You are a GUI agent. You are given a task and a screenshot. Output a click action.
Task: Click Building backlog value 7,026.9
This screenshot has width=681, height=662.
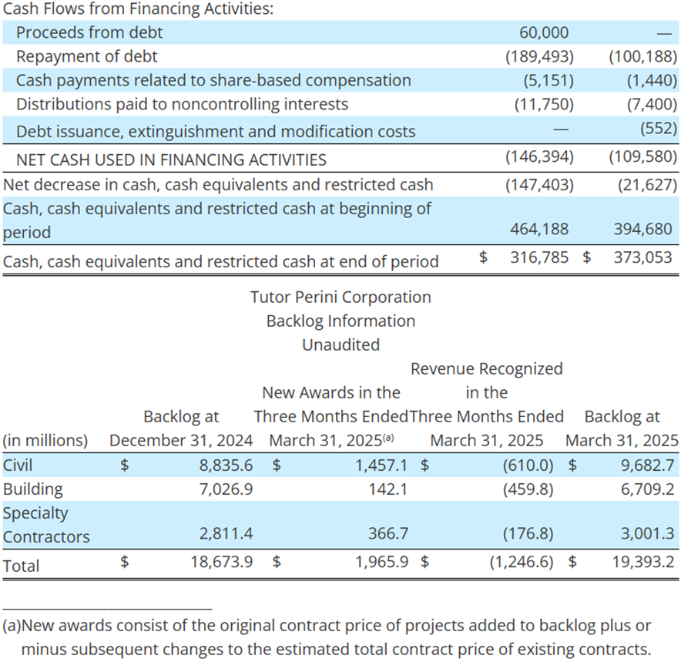226,489
